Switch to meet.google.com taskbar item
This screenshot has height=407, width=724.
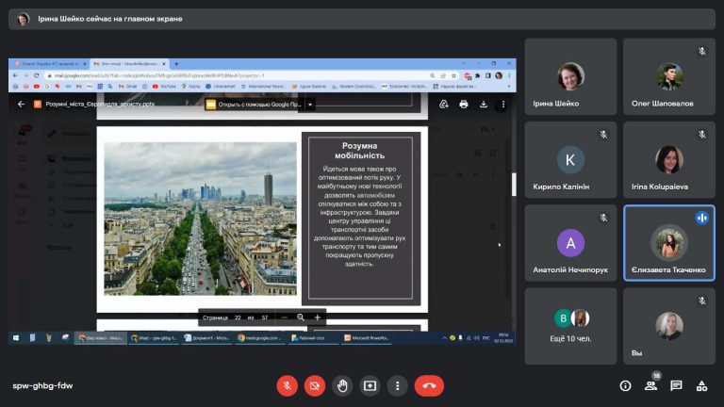point(259,338)
